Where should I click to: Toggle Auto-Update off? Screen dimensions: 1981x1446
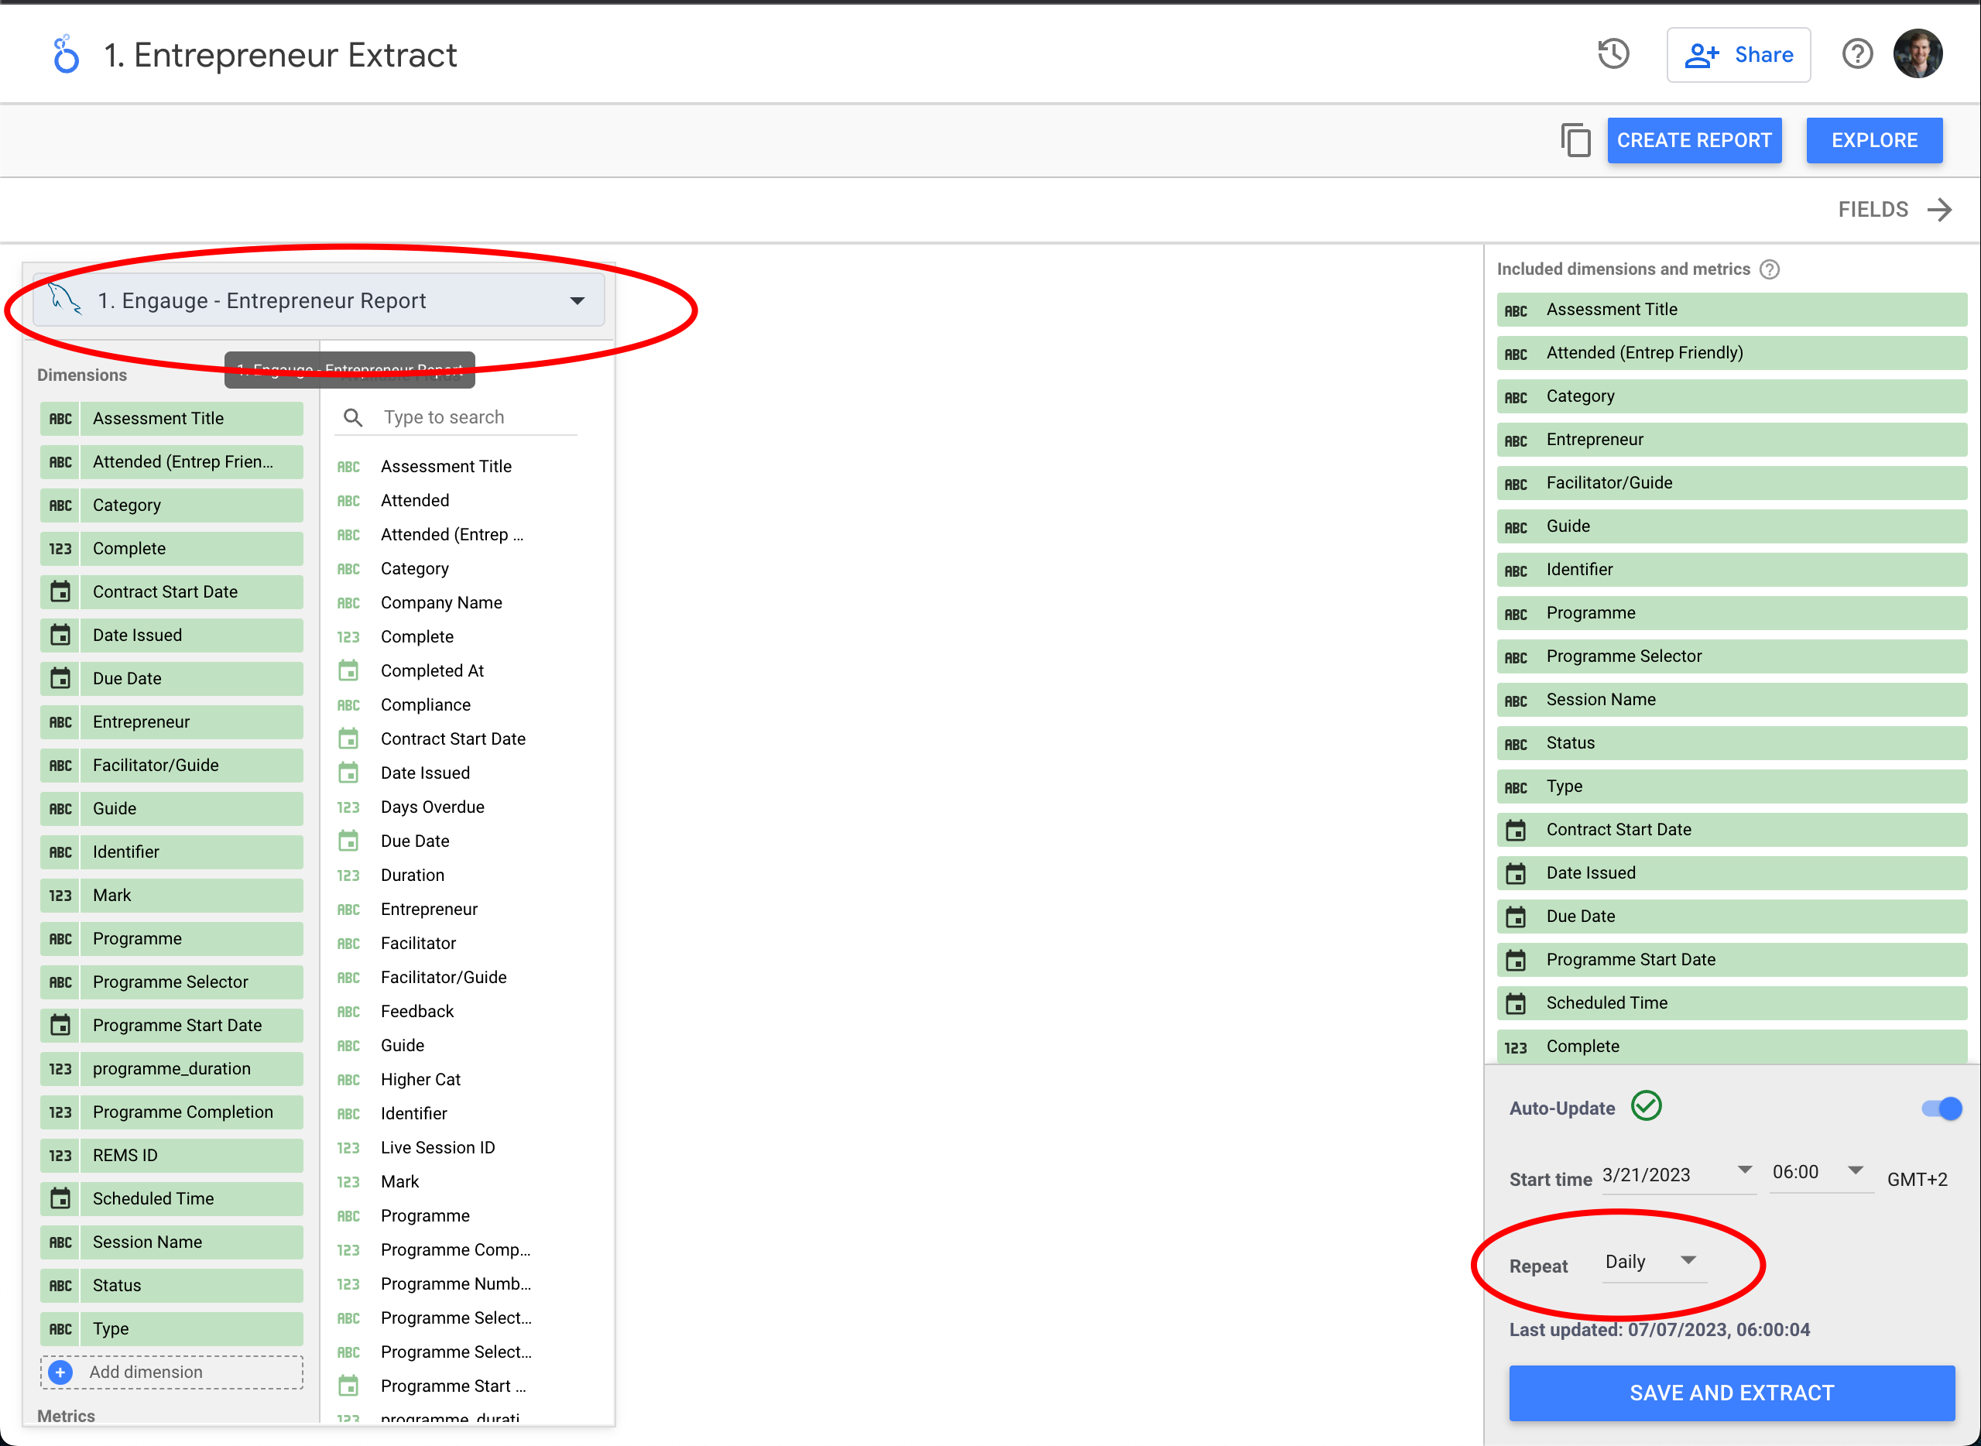(1942, 1108)
